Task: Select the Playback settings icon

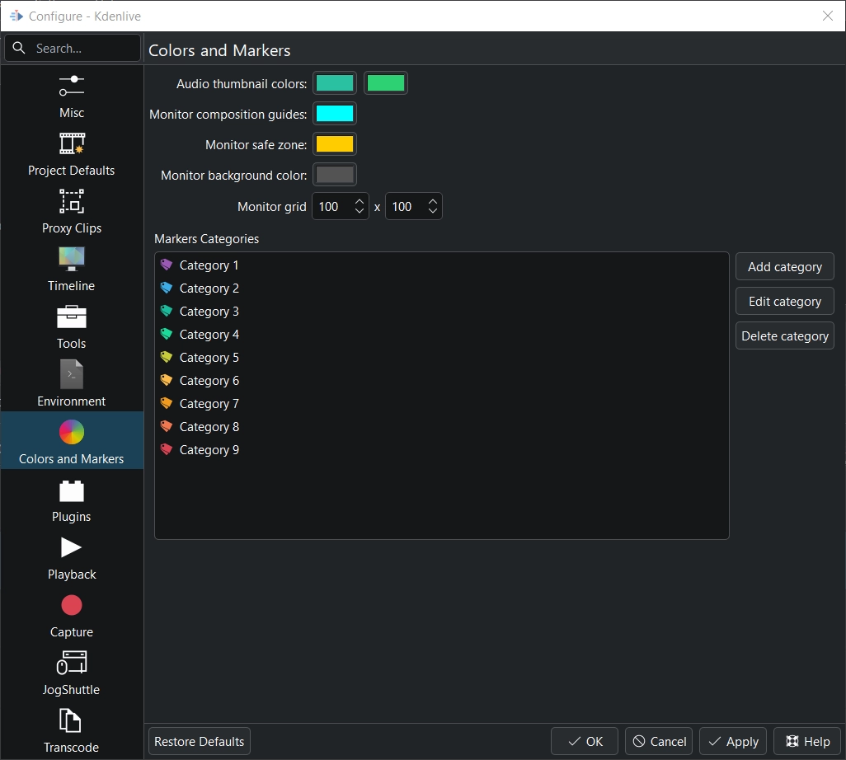Action: (x=71, y=556)
